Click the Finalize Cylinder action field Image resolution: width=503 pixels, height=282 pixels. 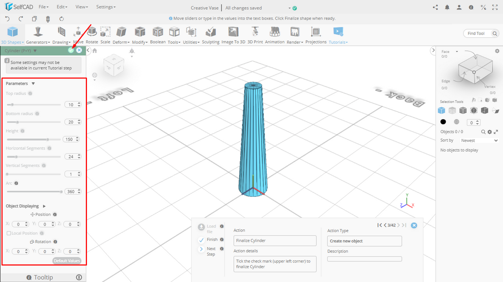coord(275,241)
